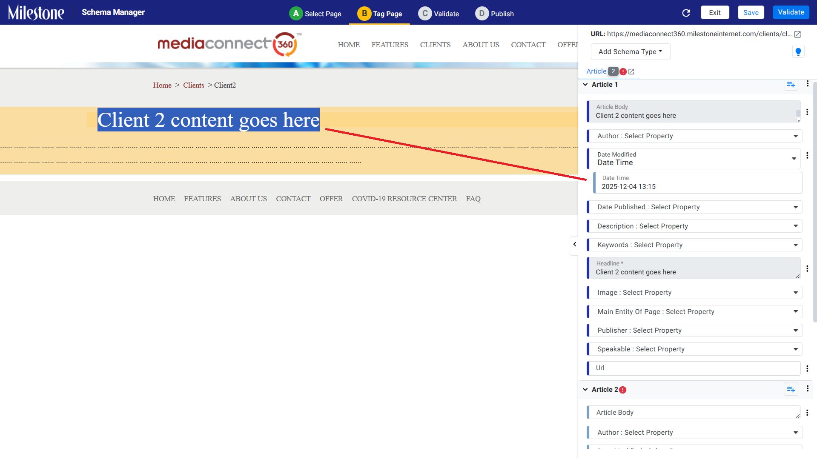Open Article external link icon beside tab
The width and height of the screenshot is (817, 459).
point(631,72)
